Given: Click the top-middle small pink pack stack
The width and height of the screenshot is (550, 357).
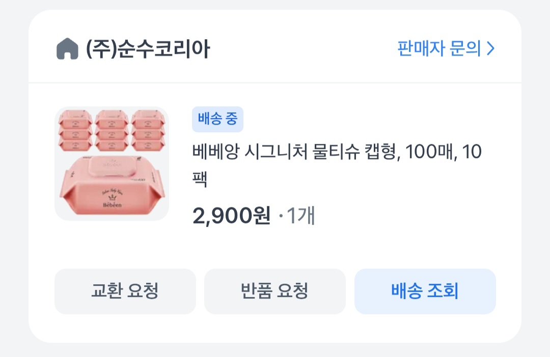Looking at the screenshot, I should [112, 131].
